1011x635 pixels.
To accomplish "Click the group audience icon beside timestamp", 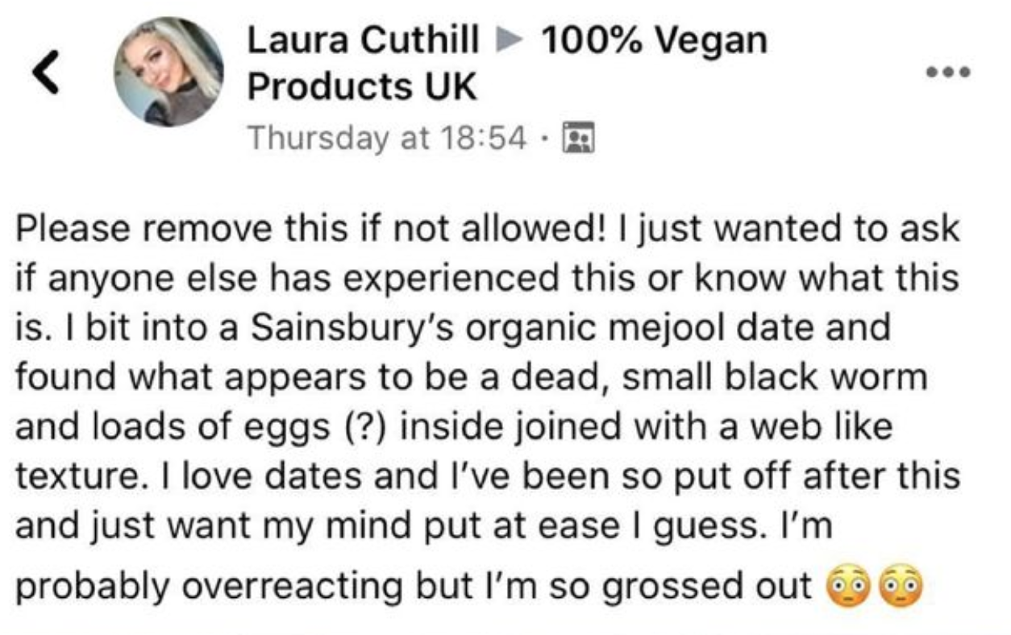I will 576,138.
